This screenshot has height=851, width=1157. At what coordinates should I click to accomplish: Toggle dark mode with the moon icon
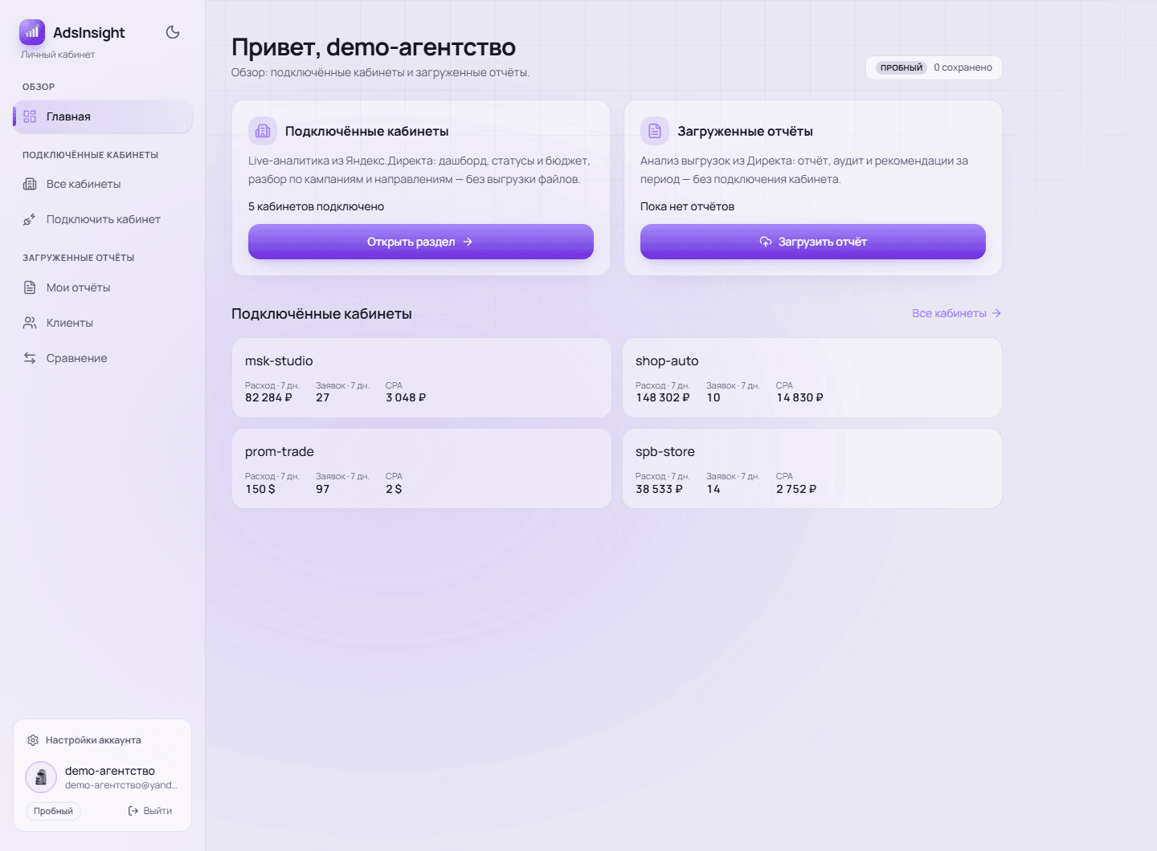(173, 32)
